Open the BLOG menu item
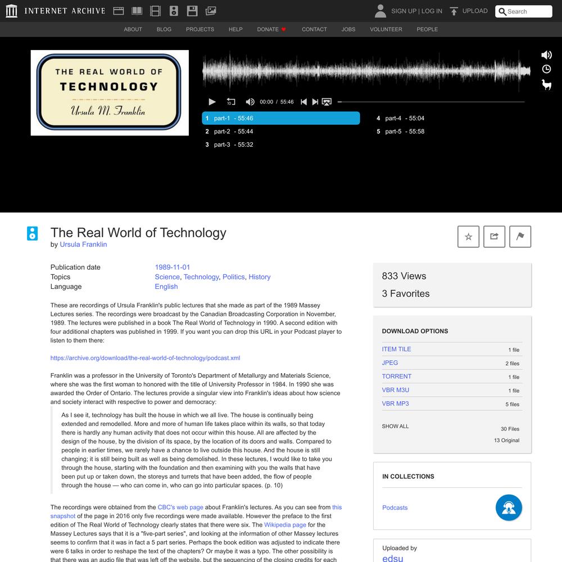 164,29
